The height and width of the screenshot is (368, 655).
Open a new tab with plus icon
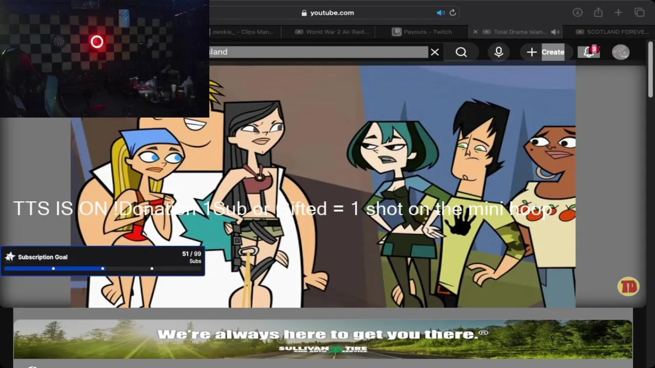point(618,13)
